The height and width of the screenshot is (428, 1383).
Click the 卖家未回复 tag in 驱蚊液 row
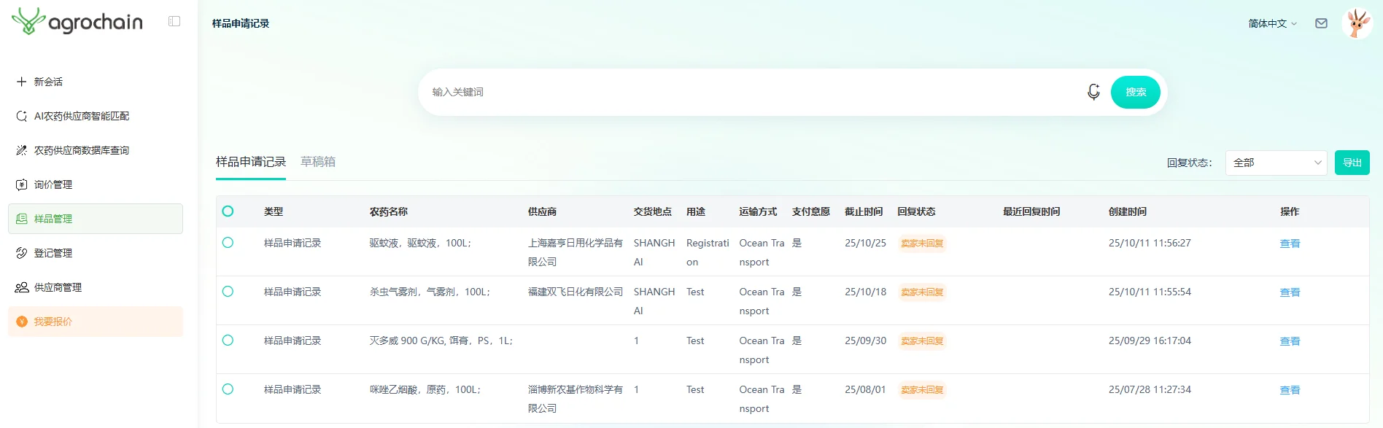coord(922,244)
